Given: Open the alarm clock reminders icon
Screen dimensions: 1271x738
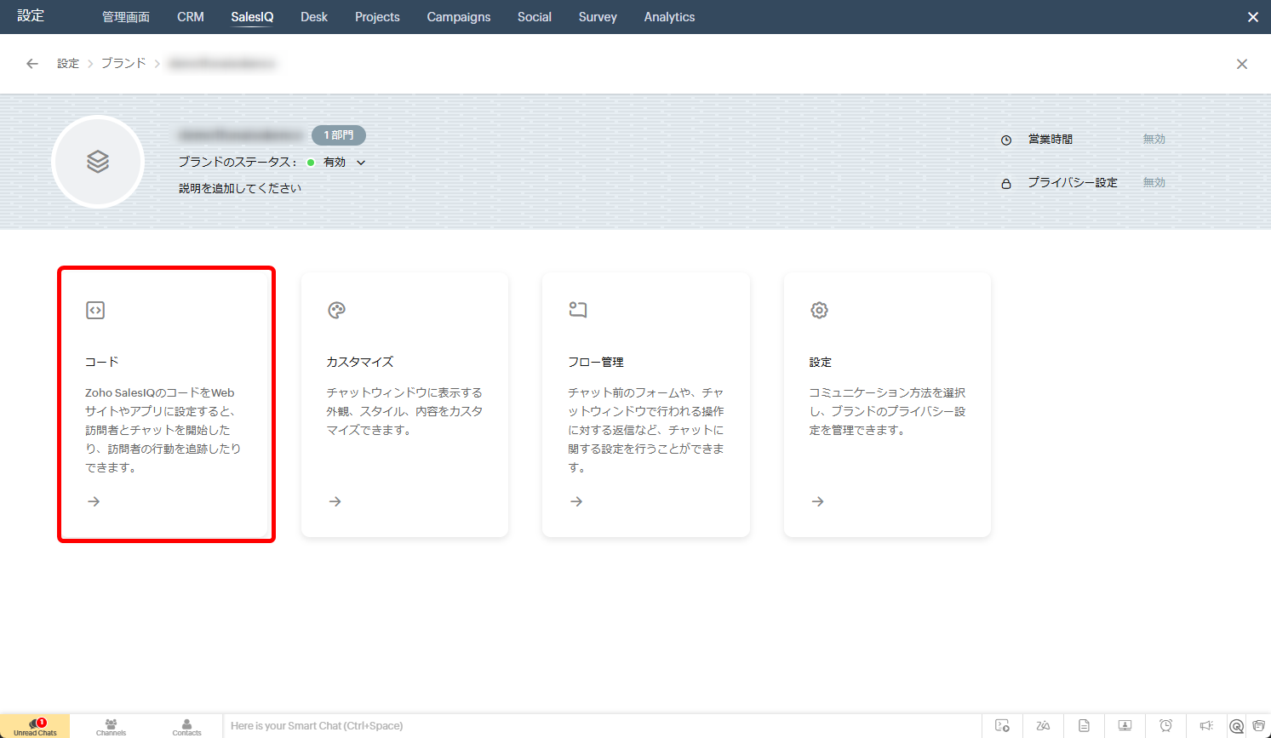Looking at the screenshot, I should [x=1165, y=726].
